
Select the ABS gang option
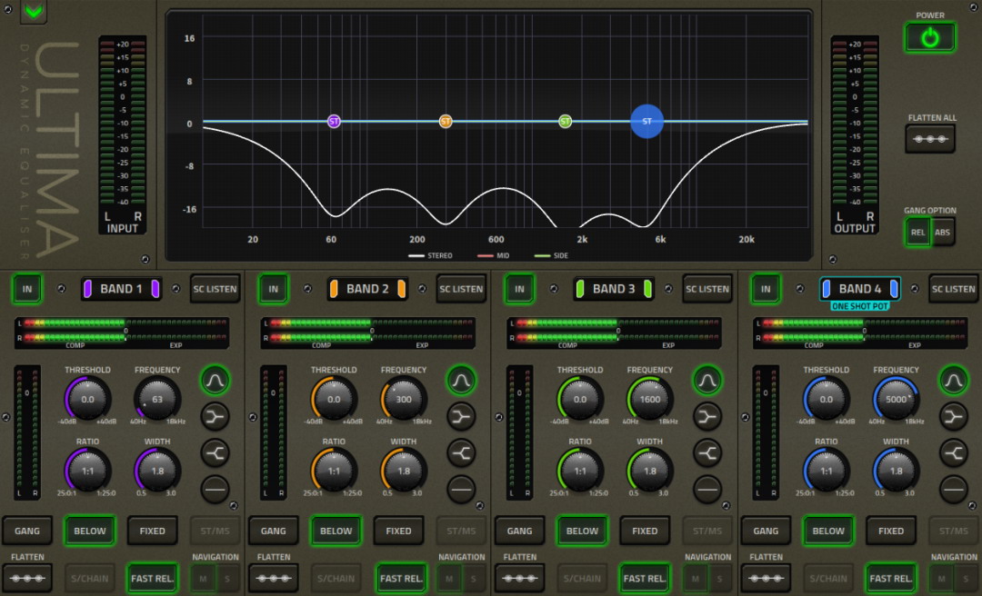pos(942,231)
